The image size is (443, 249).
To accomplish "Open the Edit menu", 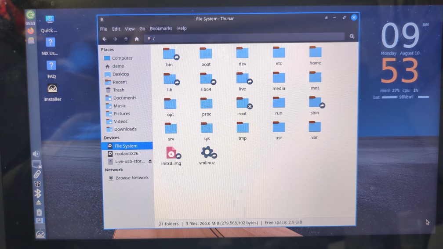I will [x=116, y=29].
